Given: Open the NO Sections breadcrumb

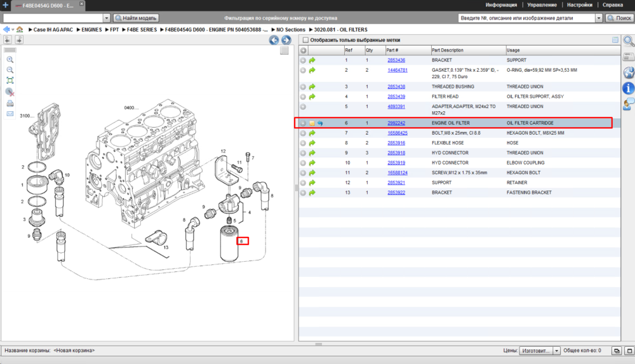Looking at the screenshot, I should [x=291, y=30].
